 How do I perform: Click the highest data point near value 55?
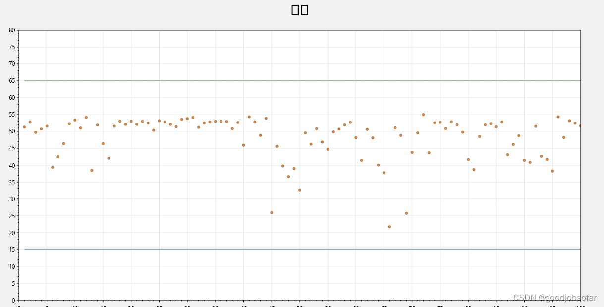pyautogui.click(x=423, y=114)
